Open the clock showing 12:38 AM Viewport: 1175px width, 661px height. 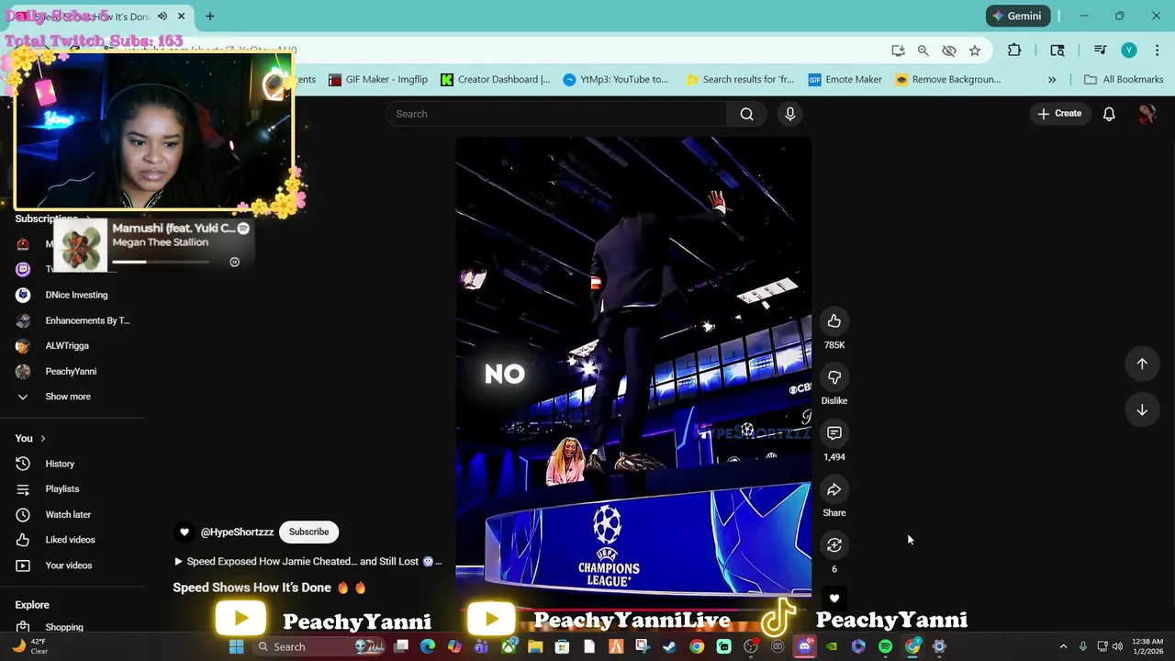1147,646
